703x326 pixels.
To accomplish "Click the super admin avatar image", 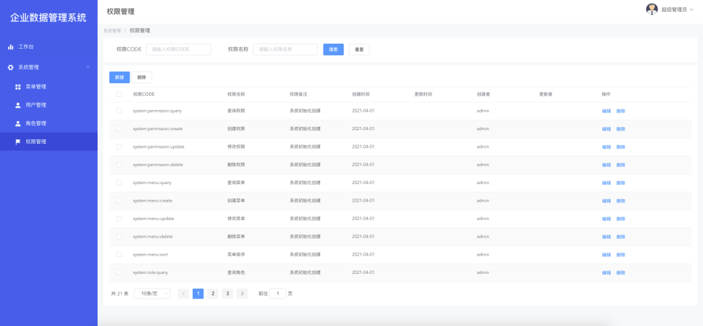I will tap(652, 9).
